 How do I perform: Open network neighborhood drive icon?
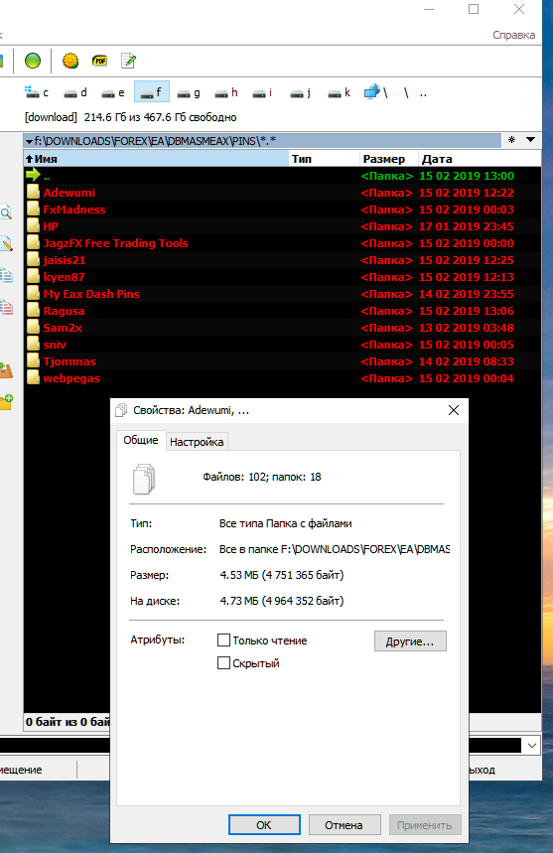[375, 92]
